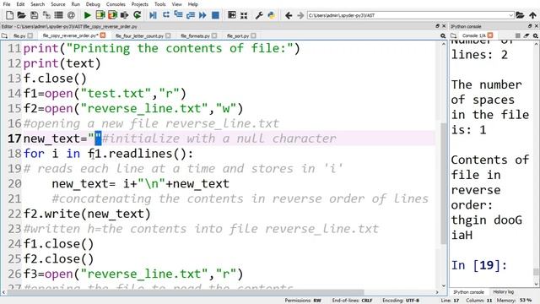Switch to the History log tab

click(x=503, y=292)
